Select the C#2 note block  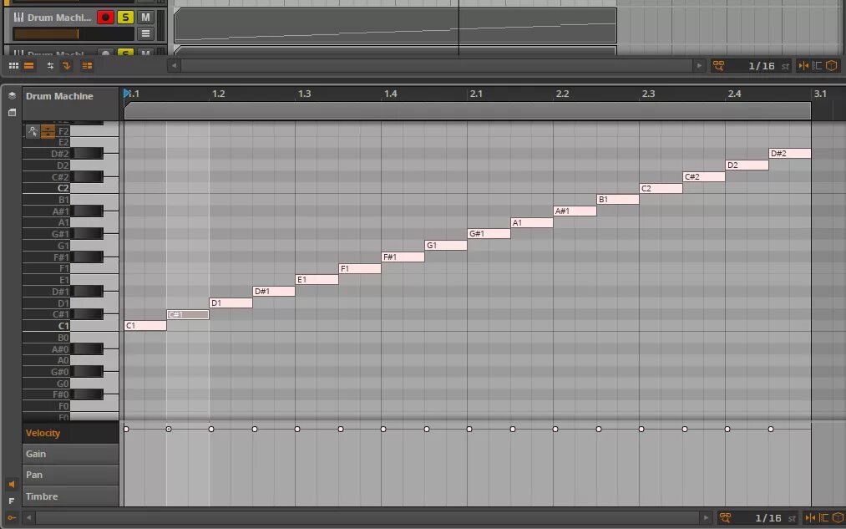click(704, 176)
